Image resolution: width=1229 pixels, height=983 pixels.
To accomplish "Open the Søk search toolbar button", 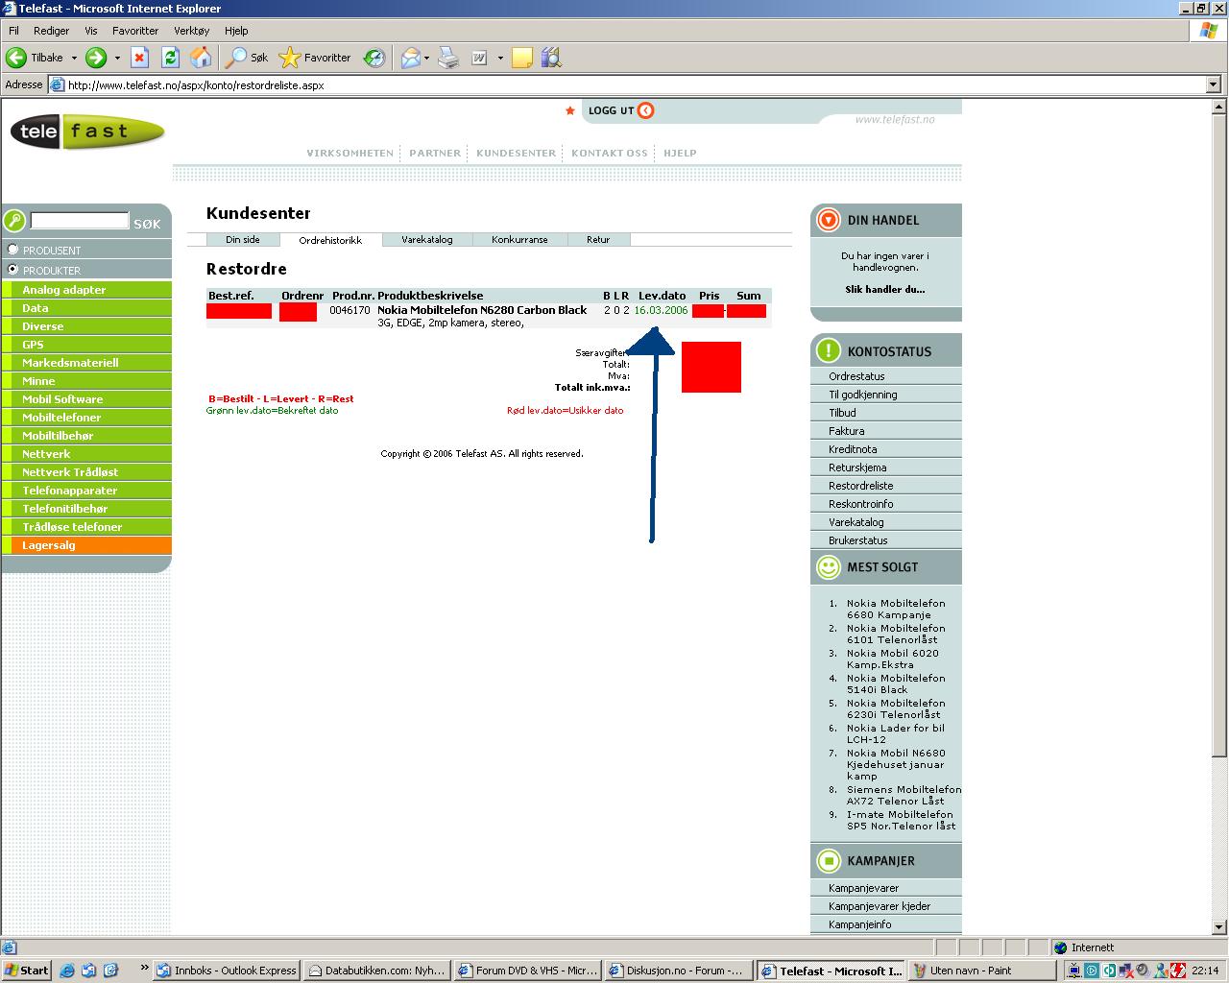I will click(x=247, y=58).
